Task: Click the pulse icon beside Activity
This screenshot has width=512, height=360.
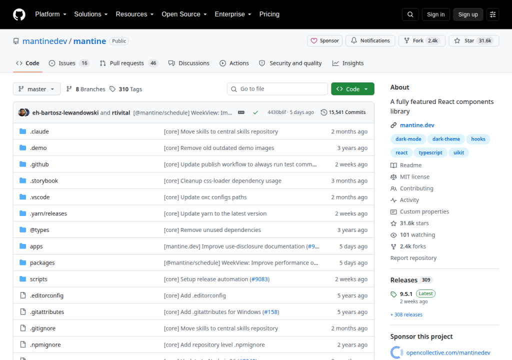Action: (x=393, y=200)
